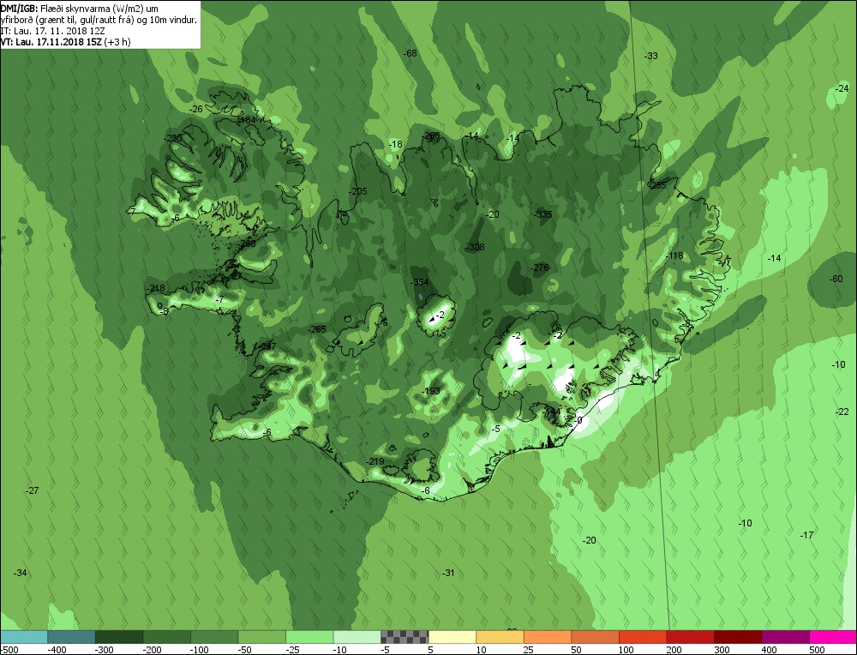Pick the dark orange 50 to 100 swatch
The image size is (857, 655).
coord(595,637)
